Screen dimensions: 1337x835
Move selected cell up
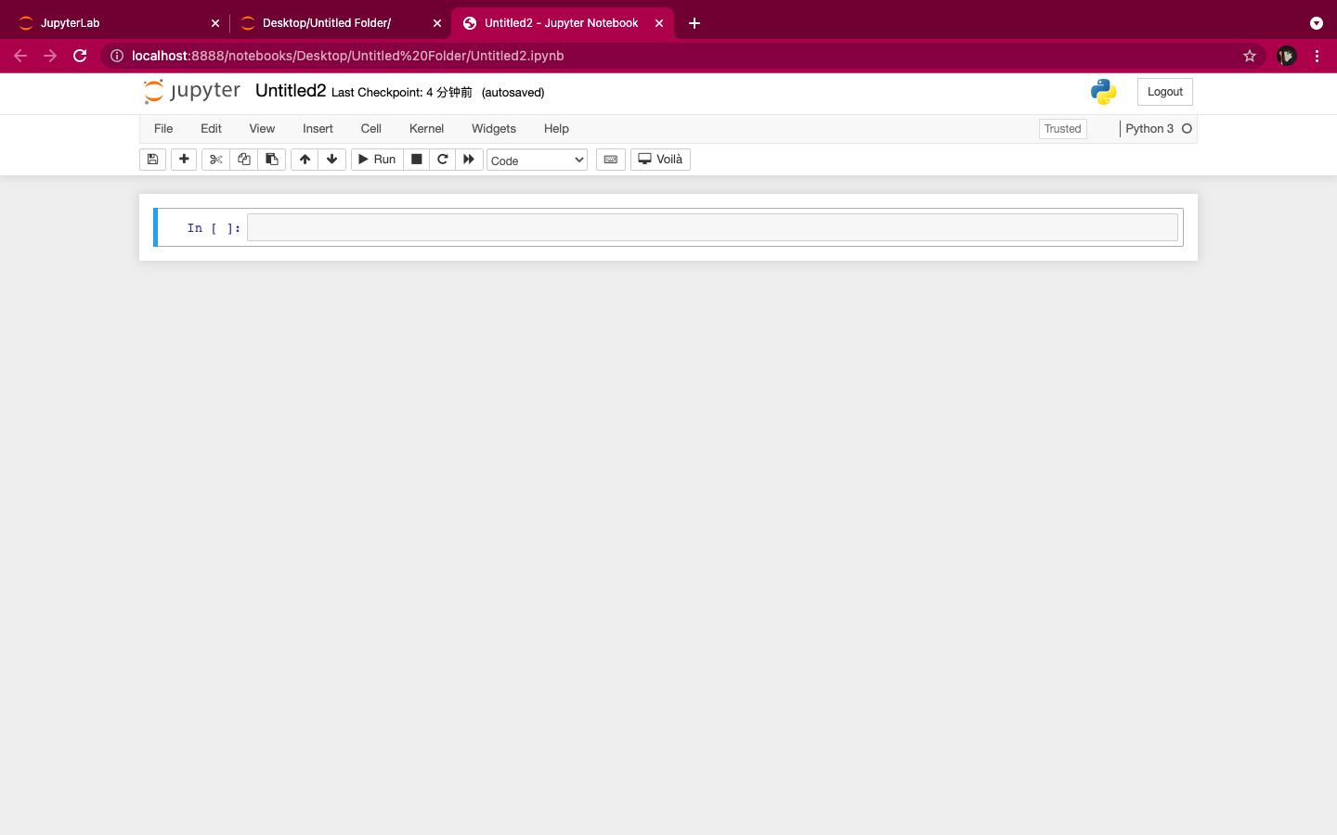304,159
